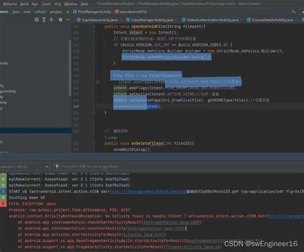Switch to ClassManagerActivity.java tab
Screen dimensions: 304x252
(x=152, y=20)
